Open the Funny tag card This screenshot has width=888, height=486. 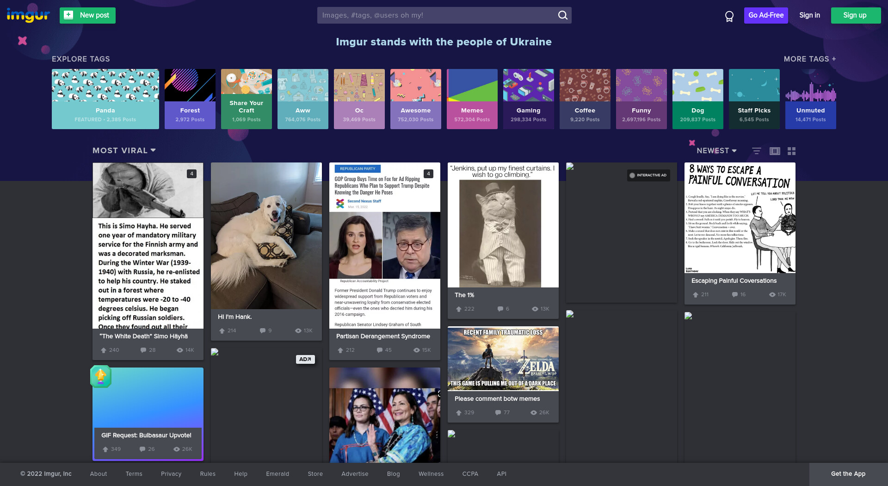641,99
